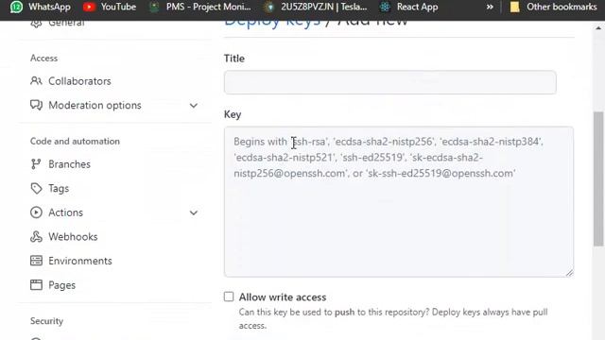
Task: Click the page vertical scrollbar thumb
Action: [x=598, y=178]
